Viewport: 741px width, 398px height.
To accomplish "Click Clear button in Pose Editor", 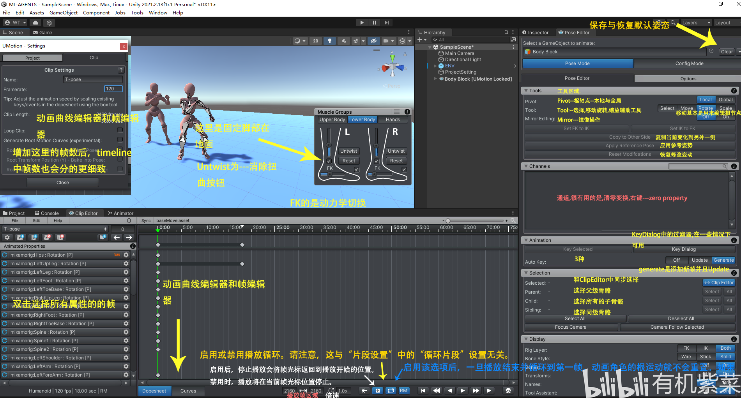I will pos(727,51).
